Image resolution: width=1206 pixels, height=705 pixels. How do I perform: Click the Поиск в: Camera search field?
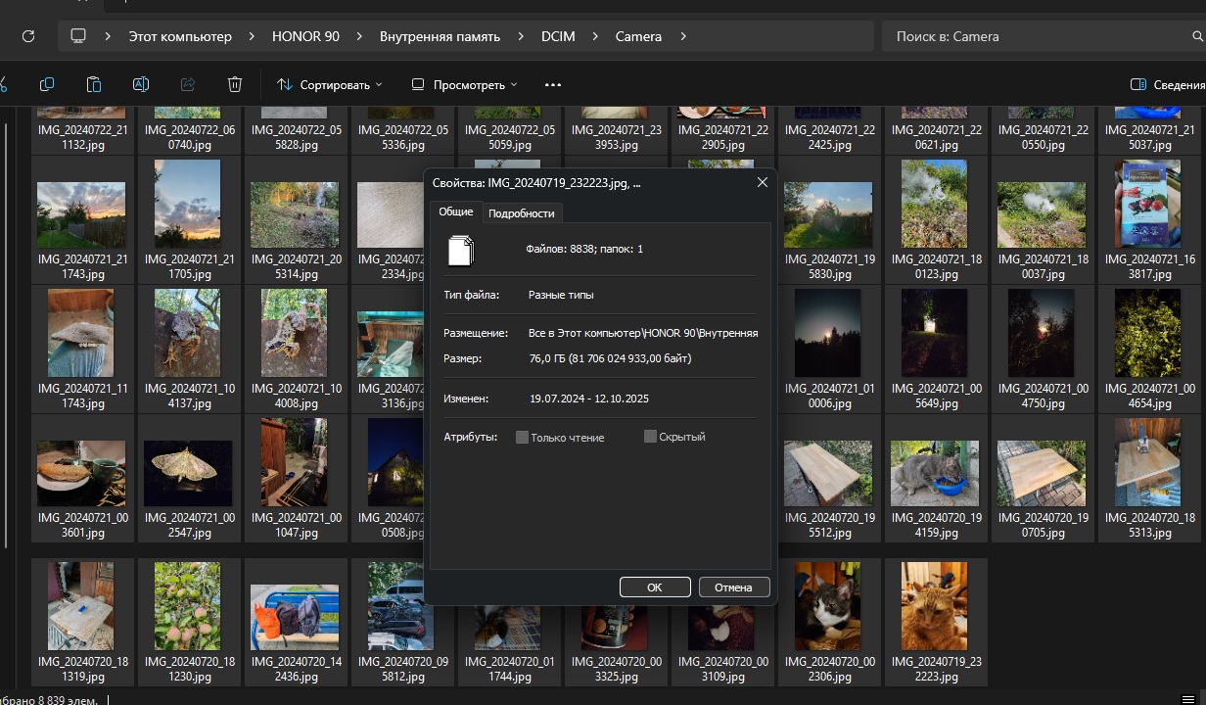(x=1038, y=36)
